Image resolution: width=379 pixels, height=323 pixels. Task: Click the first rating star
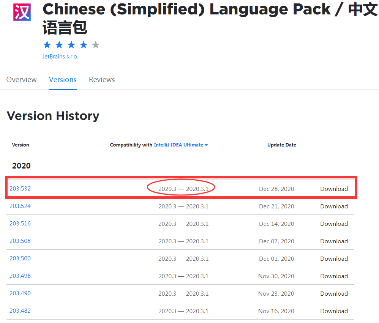pos(47,45)
